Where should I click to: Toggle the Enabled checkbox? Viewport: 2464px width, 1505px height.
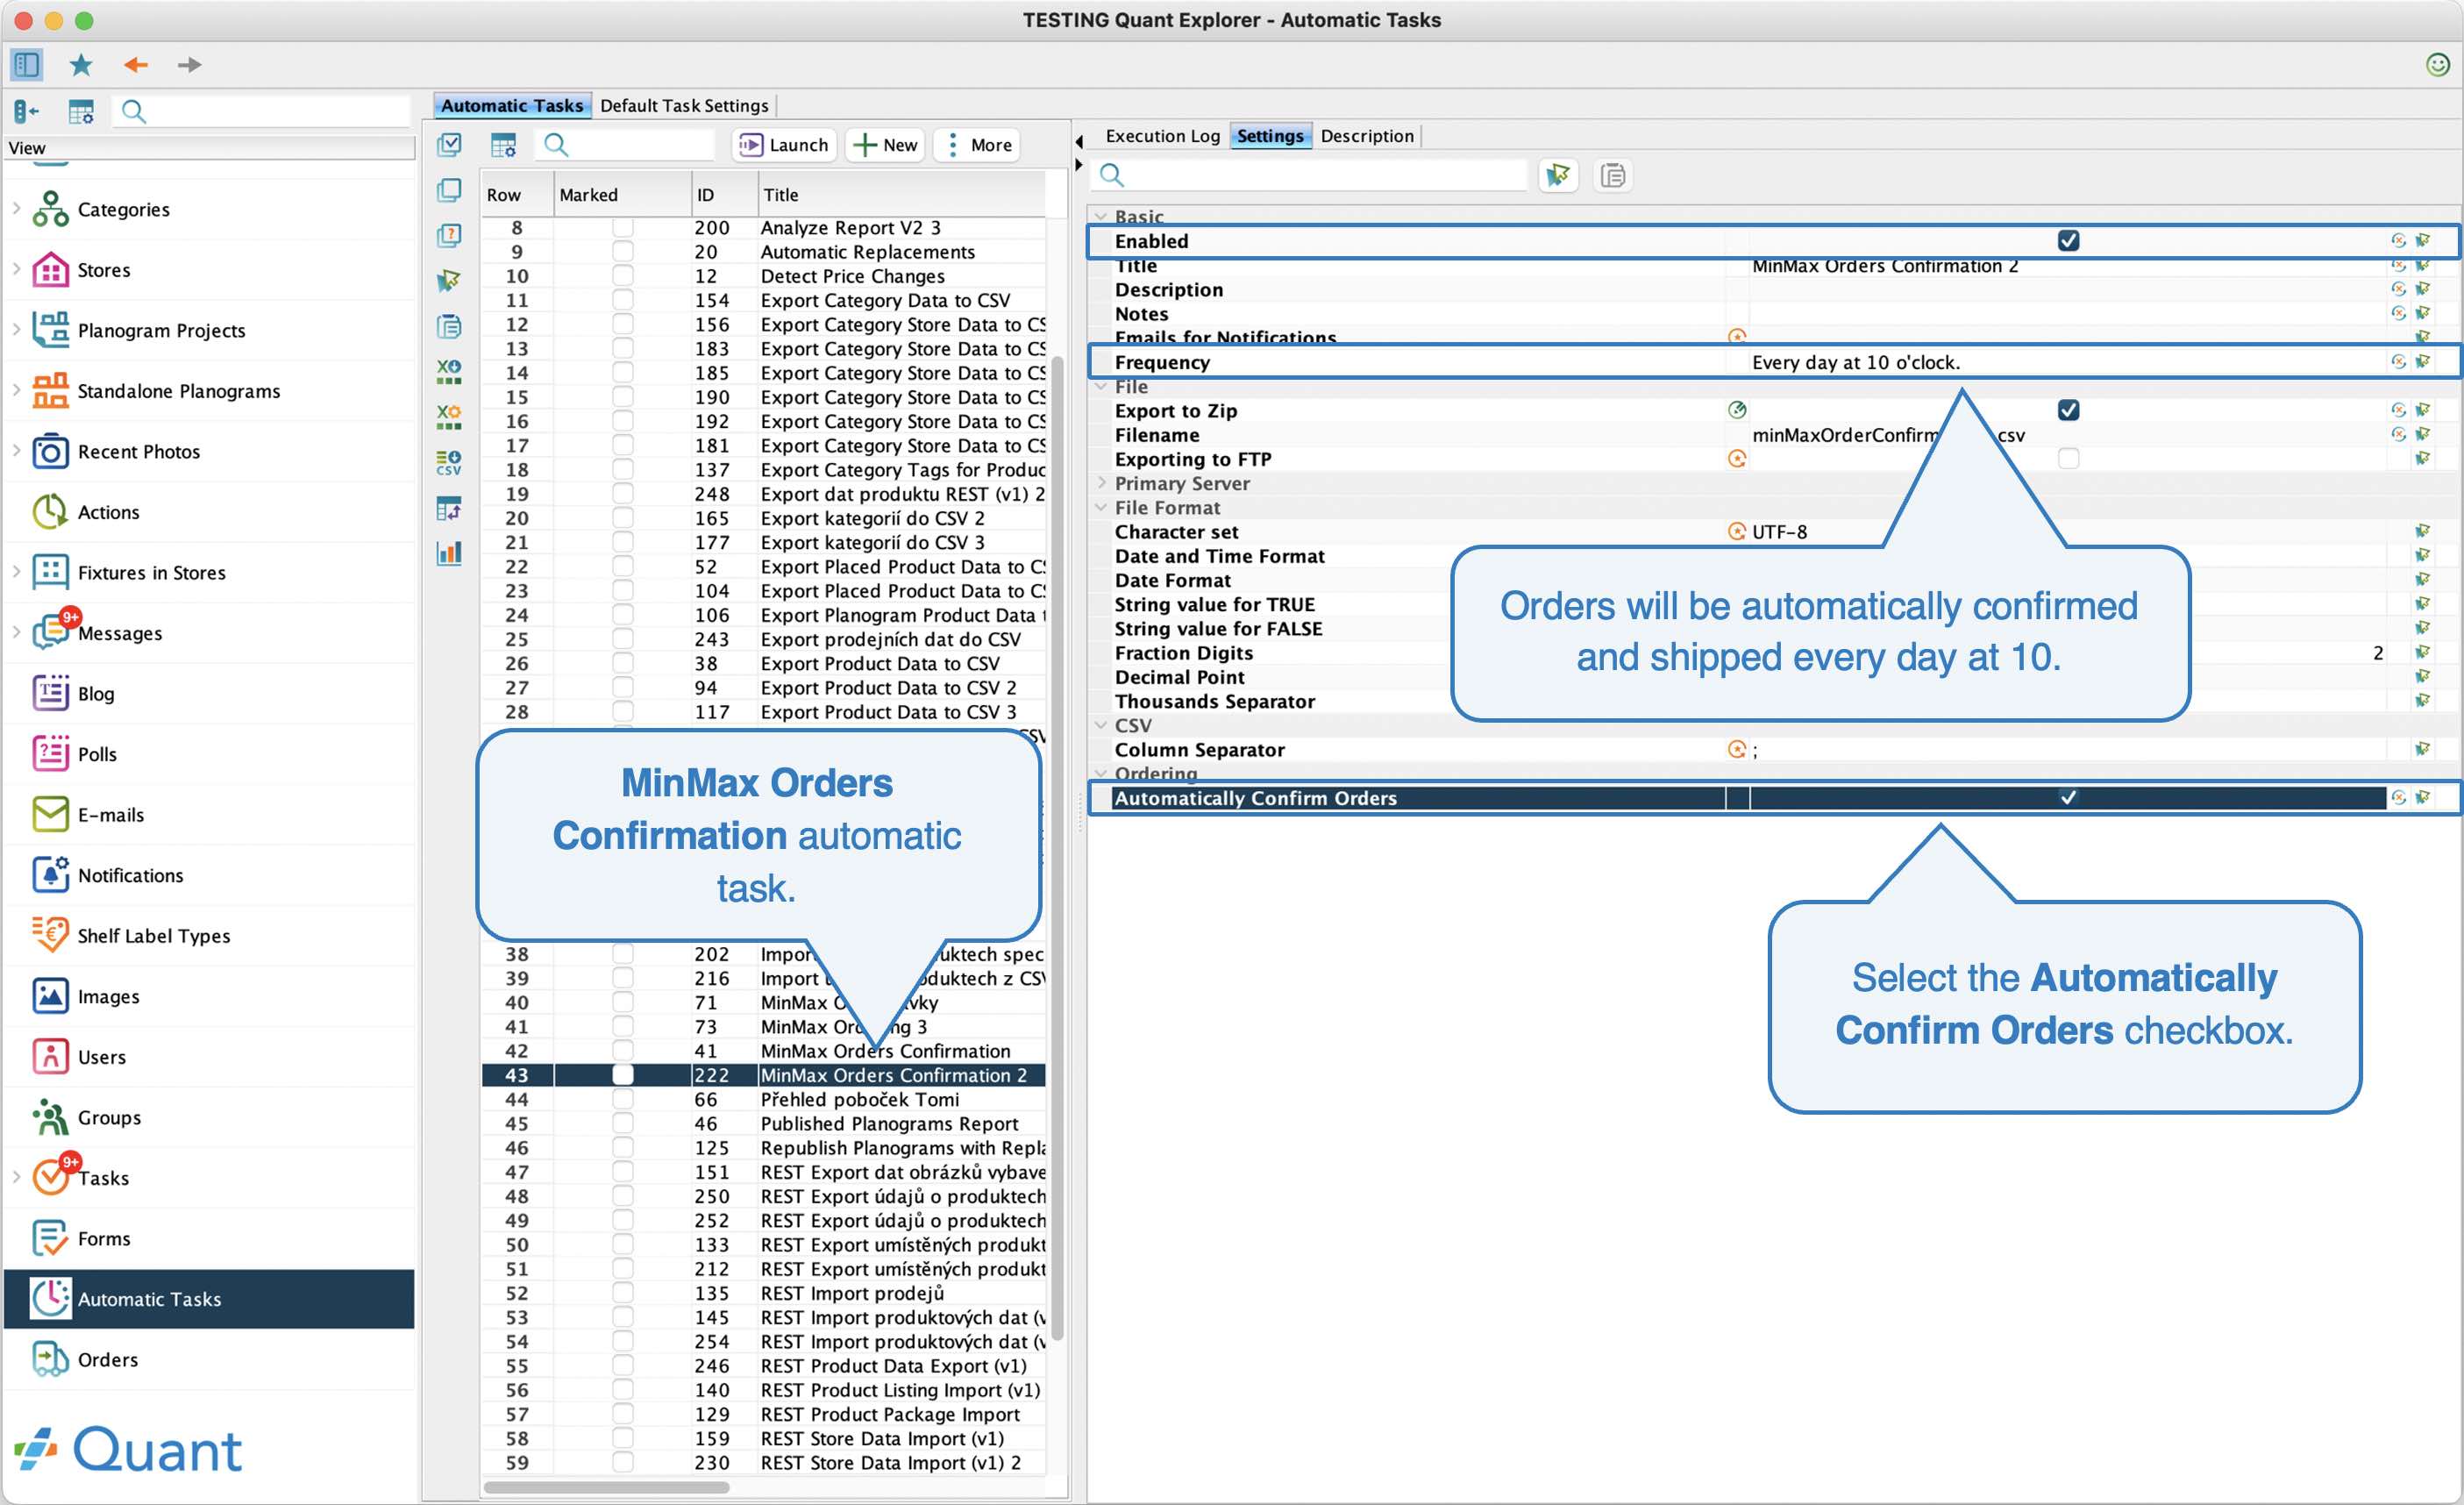tap(2068, 241)
